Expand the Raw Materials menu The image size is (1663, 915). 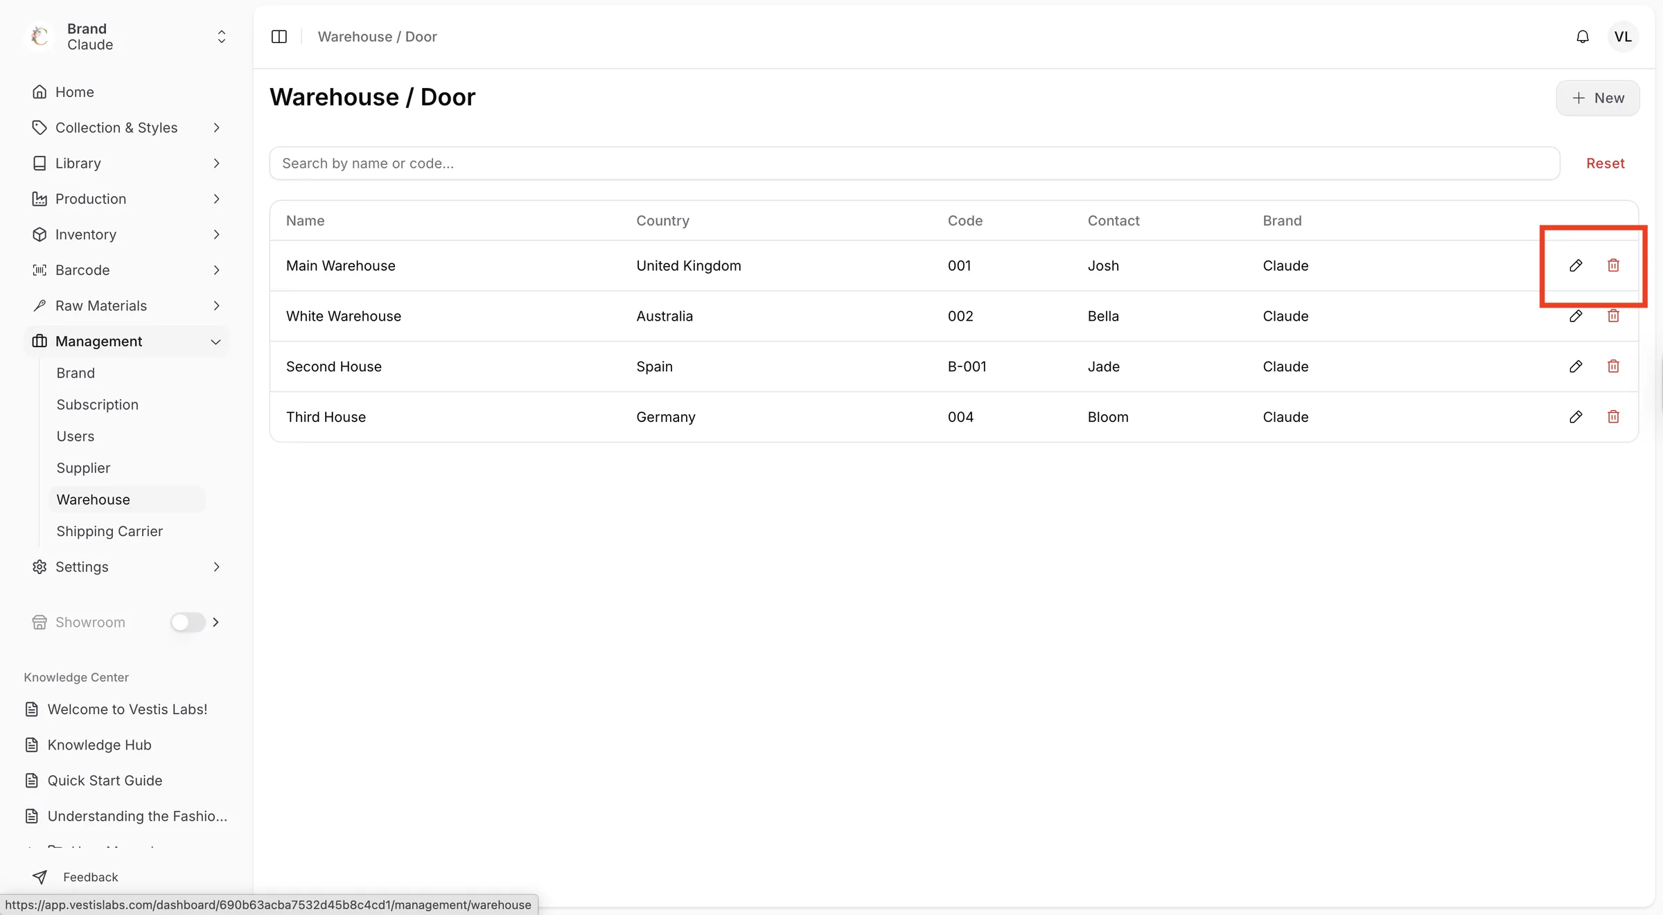pos(126,305)
